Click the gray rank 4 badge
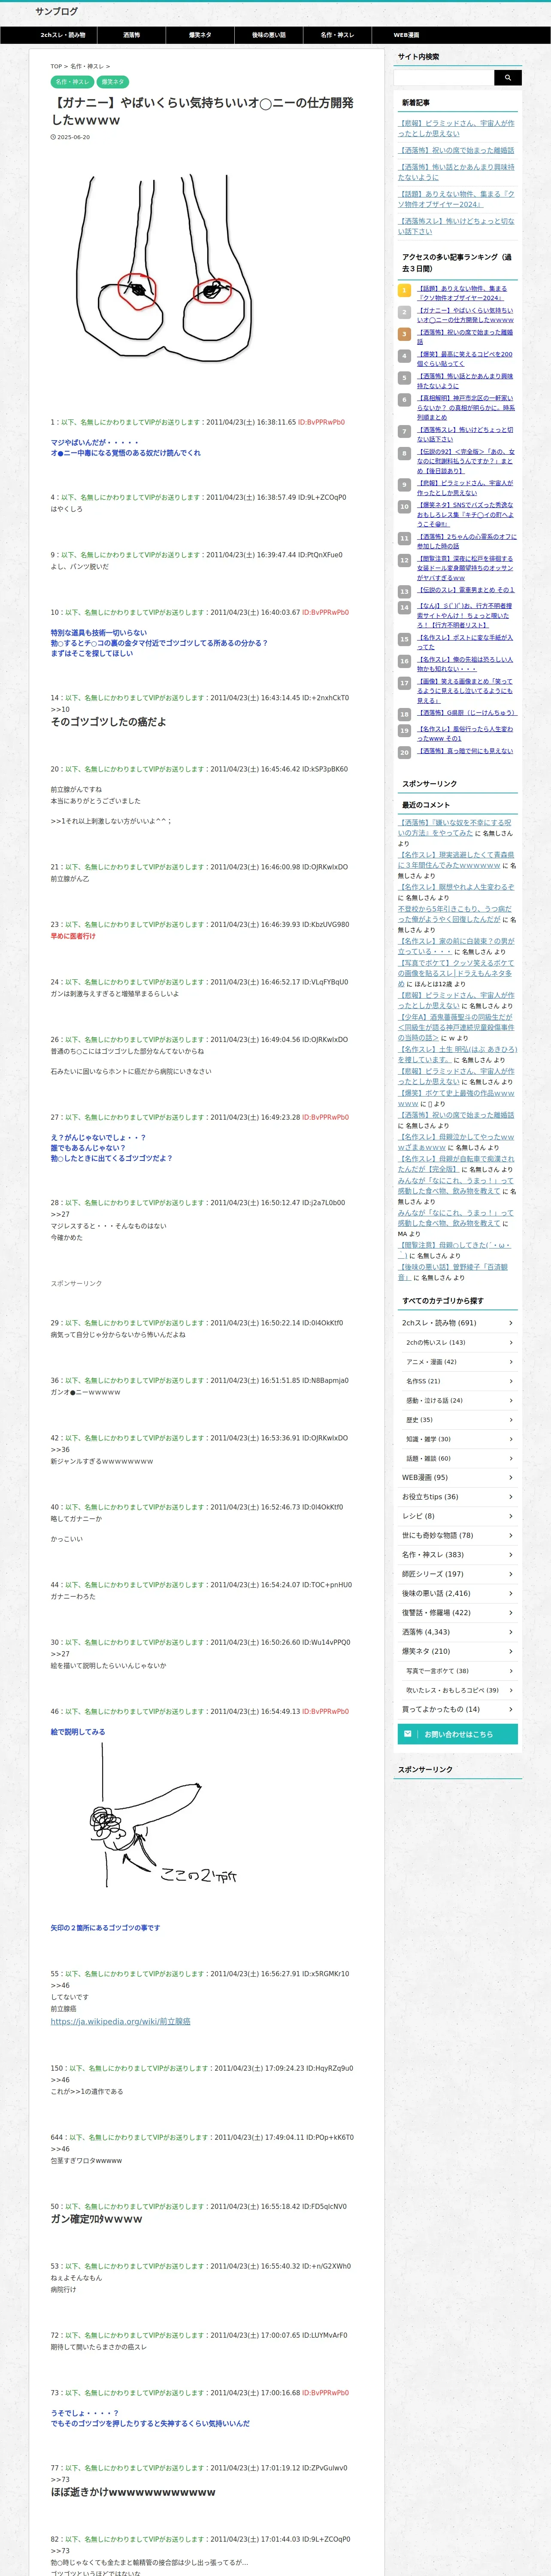This screenshot has width=551, height=2576. (404, 356)
